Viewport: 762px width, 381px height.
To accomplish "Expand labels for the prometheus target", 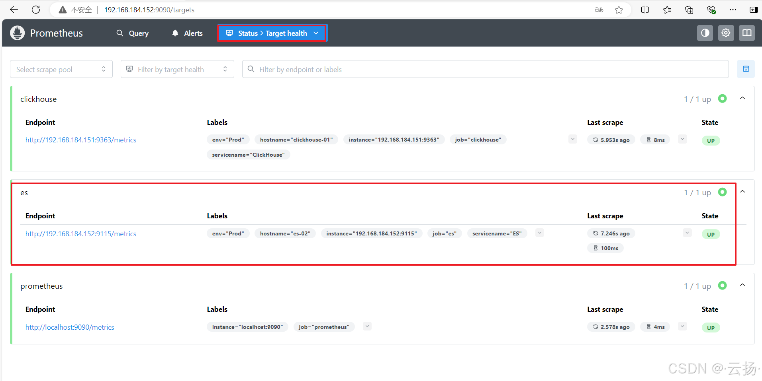I will click(x=367, y=327).
